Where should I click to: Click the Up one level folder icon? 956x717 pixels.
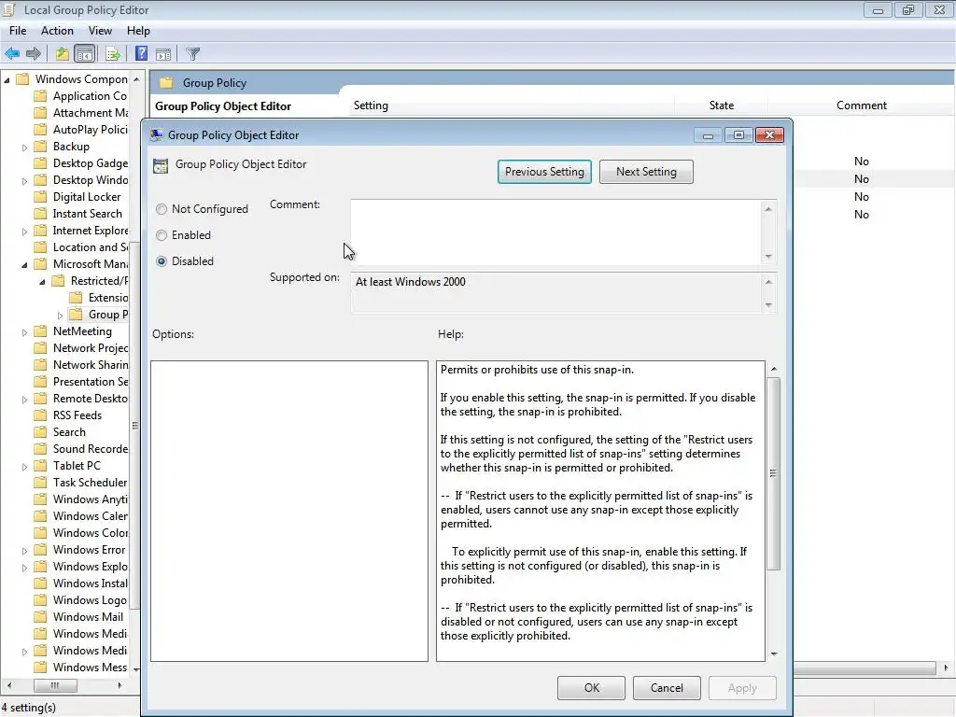click(63, 53)
